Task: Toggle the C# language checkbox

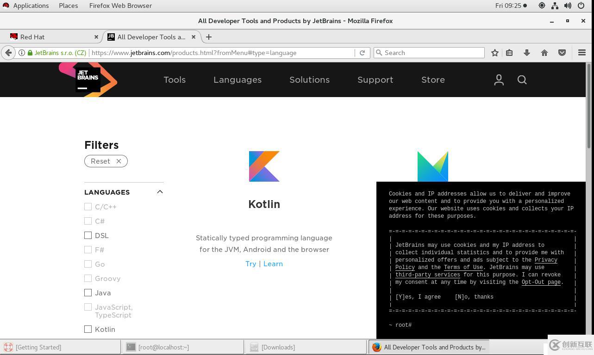Action: pyautogui.click(x=88, y=221)
